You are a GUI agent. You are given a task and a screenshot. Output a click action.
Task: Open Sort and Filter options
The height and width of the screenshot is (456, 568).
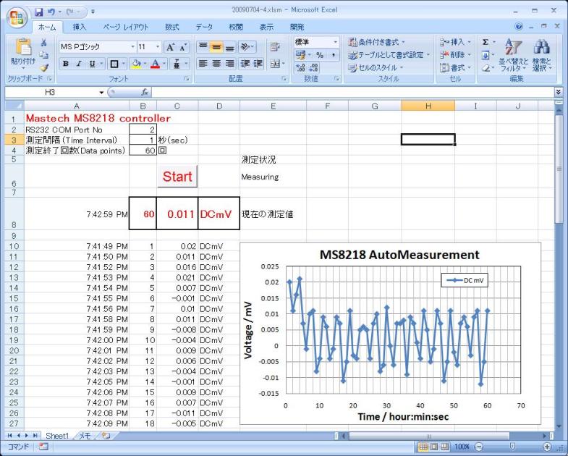coord(512,55)
